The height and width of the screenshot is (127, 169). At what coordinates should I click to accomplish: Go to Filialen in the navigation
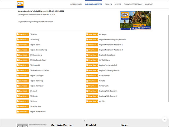pos(108,4)
